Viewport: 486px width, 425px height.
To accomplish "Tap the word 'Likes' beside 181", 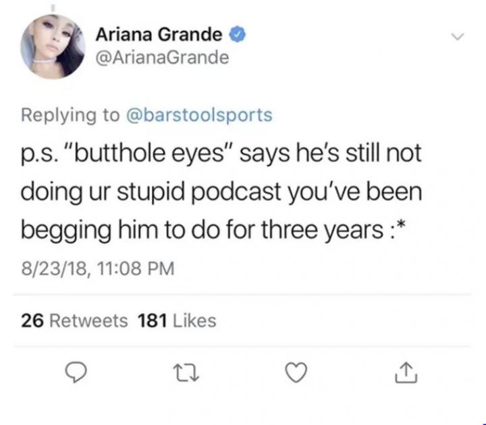I will [194, 320].
